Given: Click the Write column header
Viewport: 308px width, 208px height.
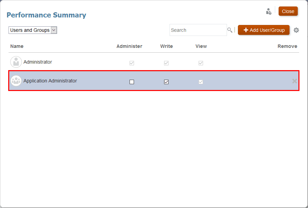Looking at the screenshot, I should click(166, 46).
